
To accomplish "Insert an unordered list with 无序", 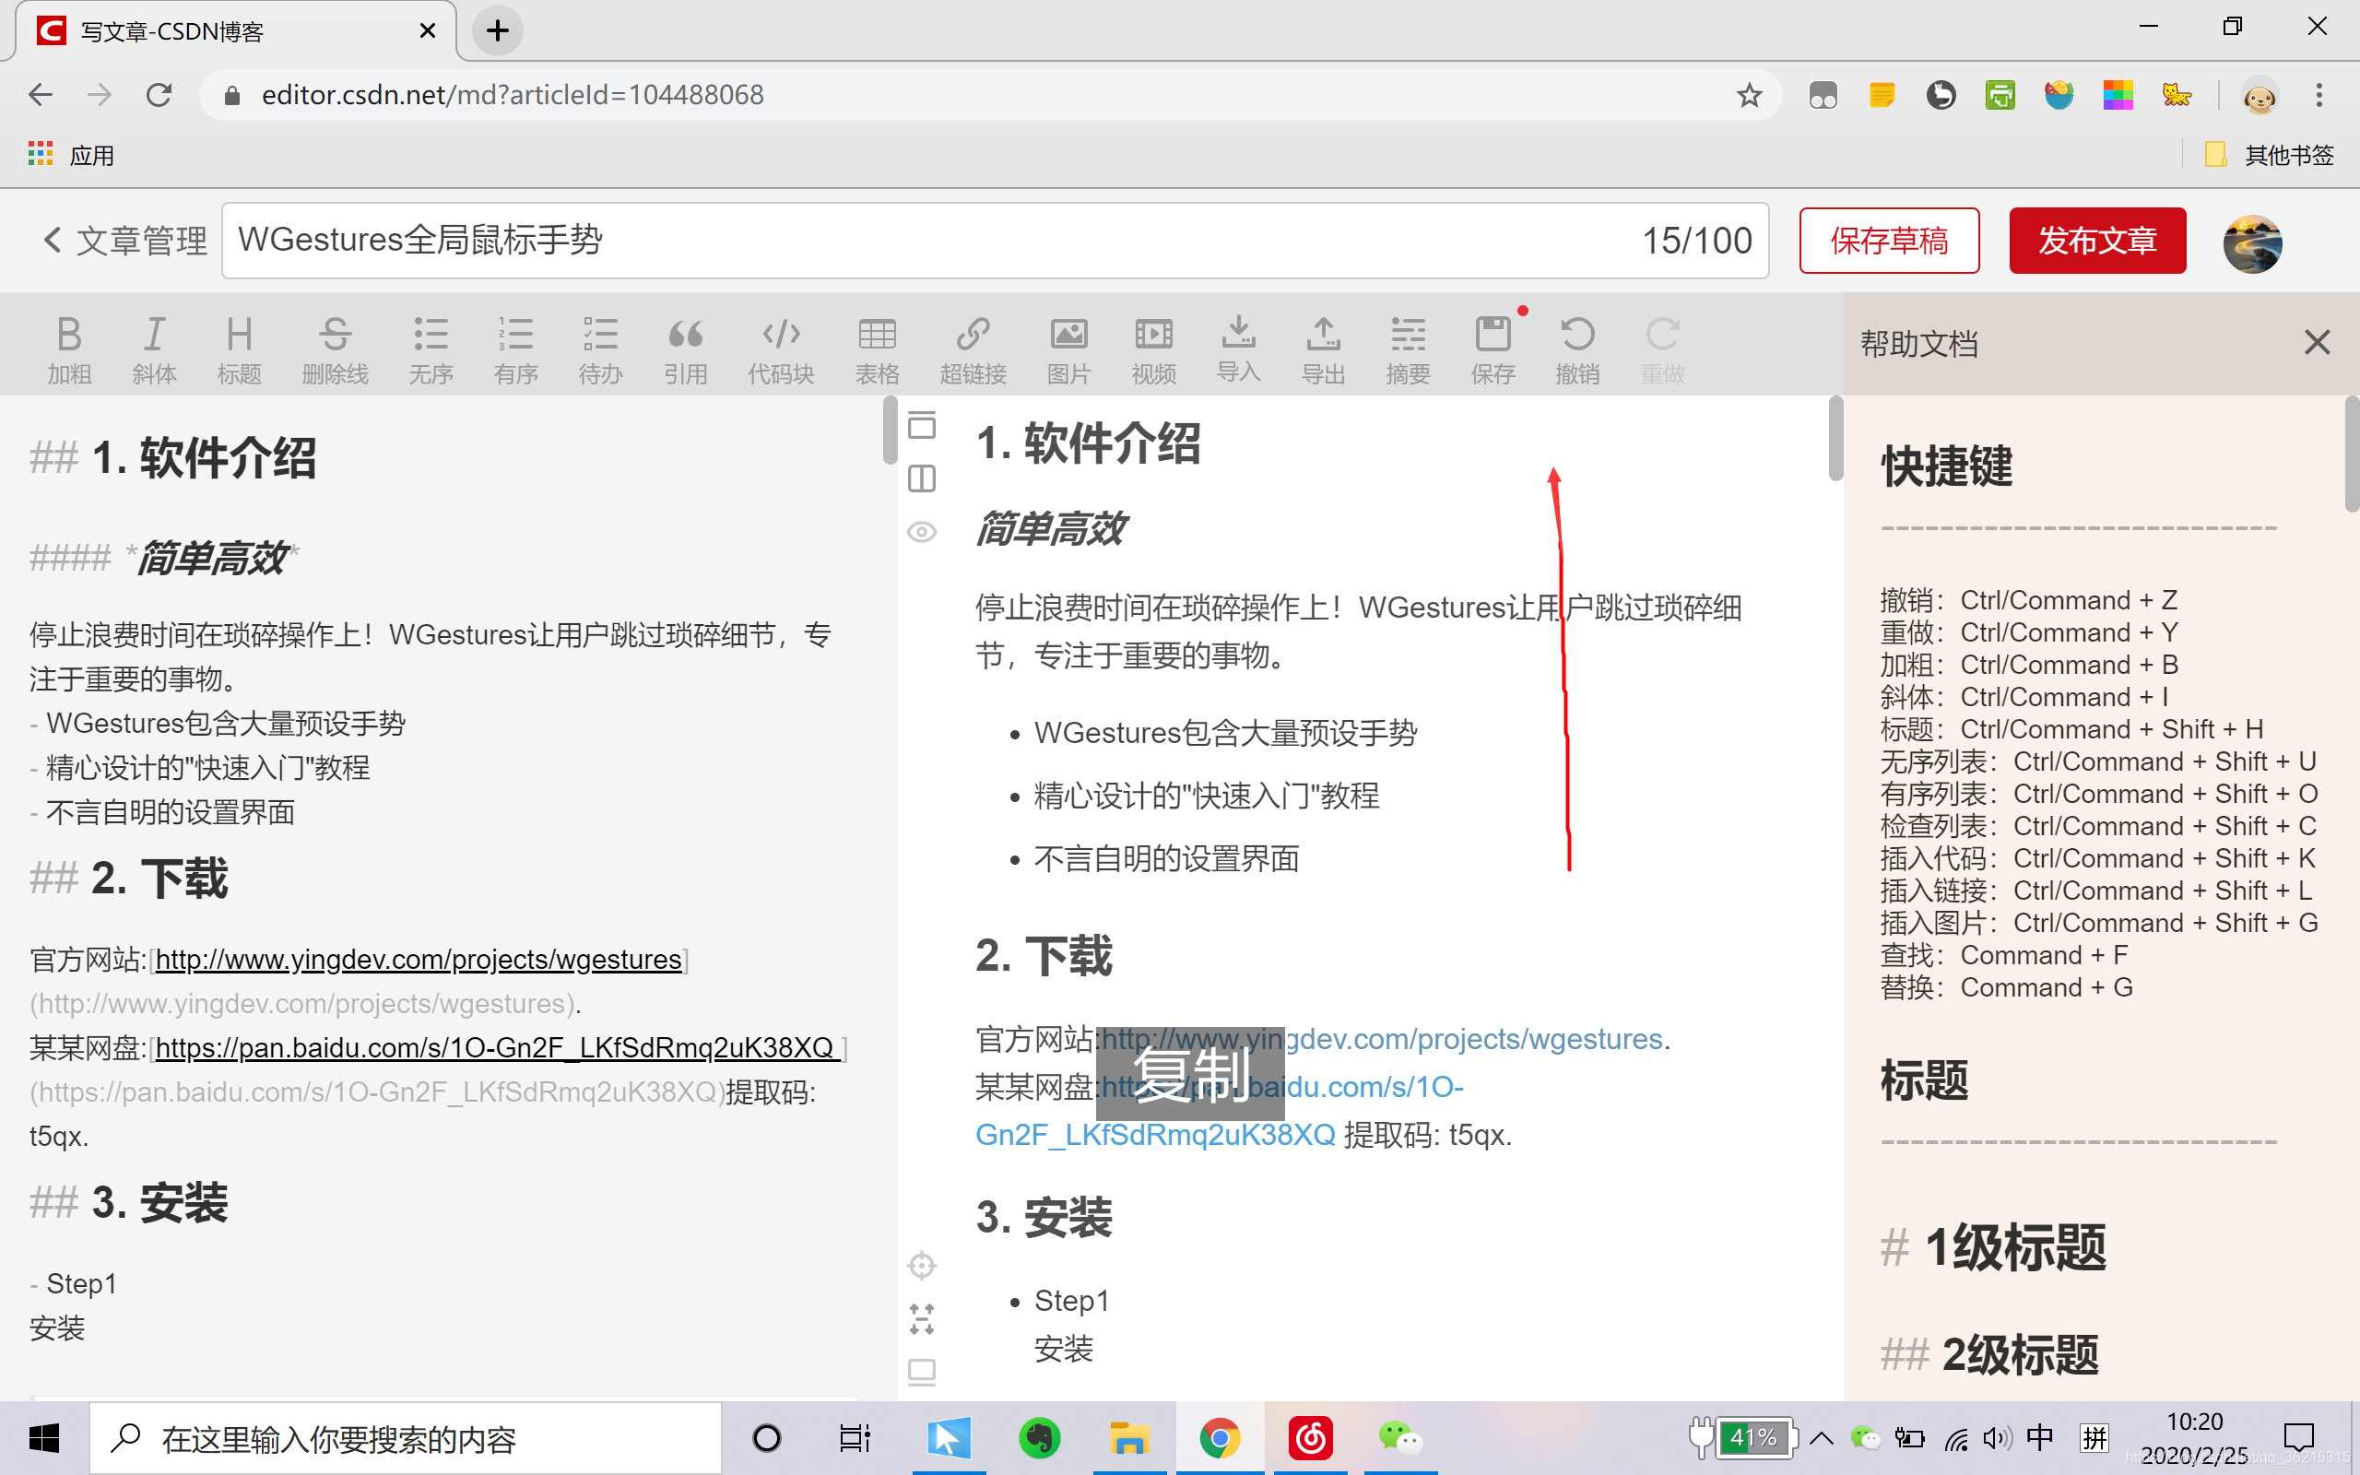I will (431, 348).
